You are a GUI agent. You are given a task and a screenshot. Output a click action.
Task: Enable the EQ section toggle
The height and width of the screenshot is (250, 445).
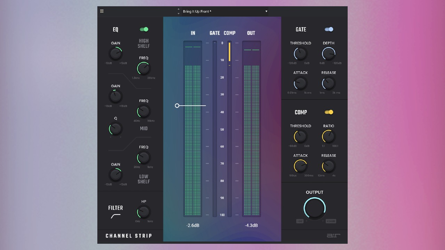144,29
